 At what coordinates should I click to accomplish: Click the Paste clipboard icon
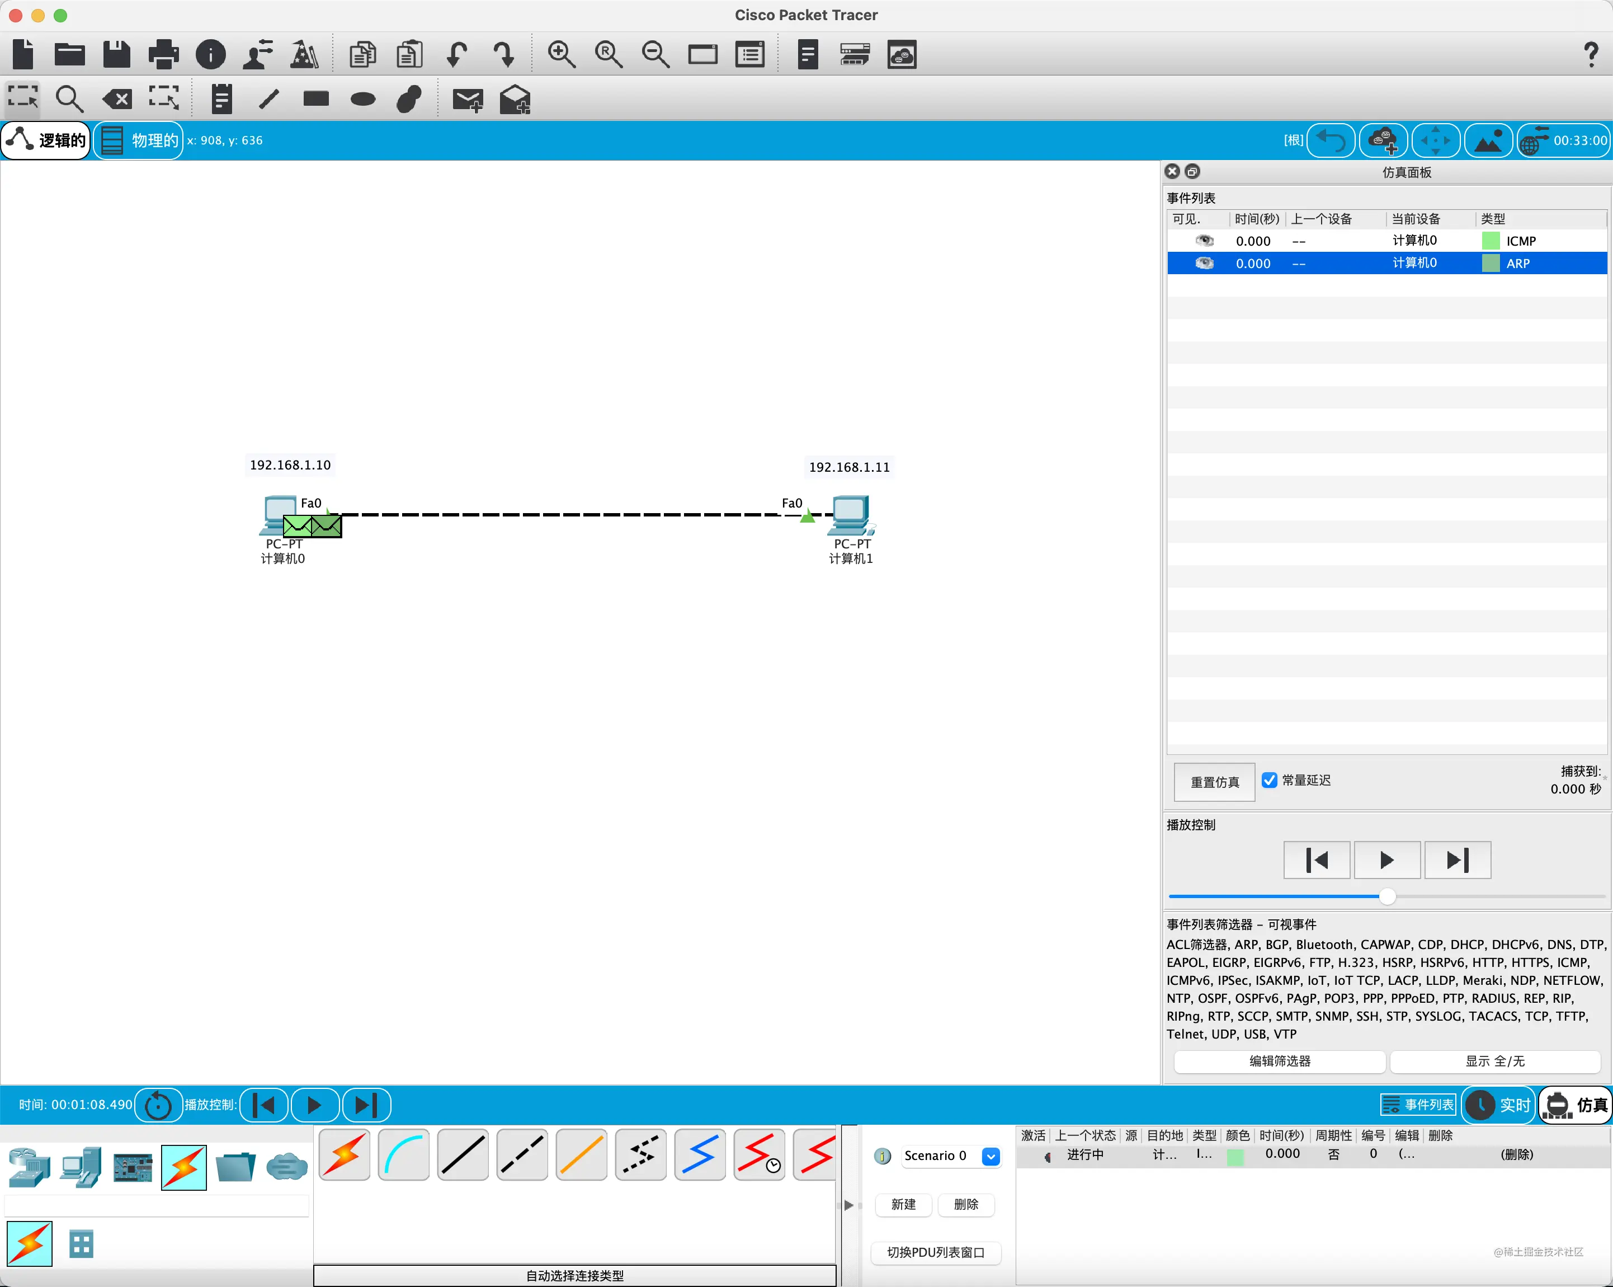coord(409,54)
